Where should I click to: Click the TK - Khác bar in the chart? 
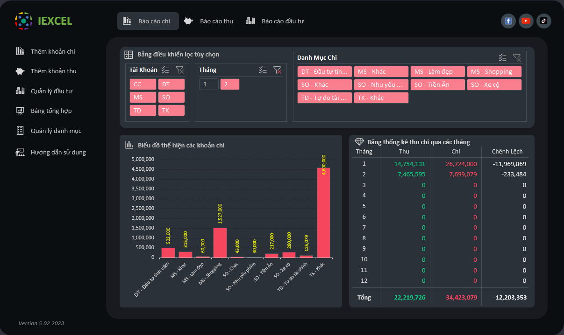click(x=324, y=213)
